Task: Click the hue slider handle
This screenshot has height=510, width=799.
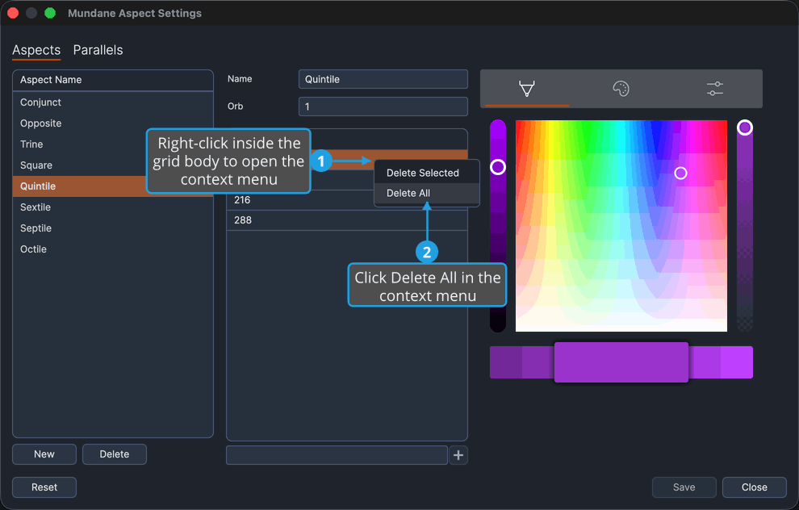Action: (x=498, y=166)
